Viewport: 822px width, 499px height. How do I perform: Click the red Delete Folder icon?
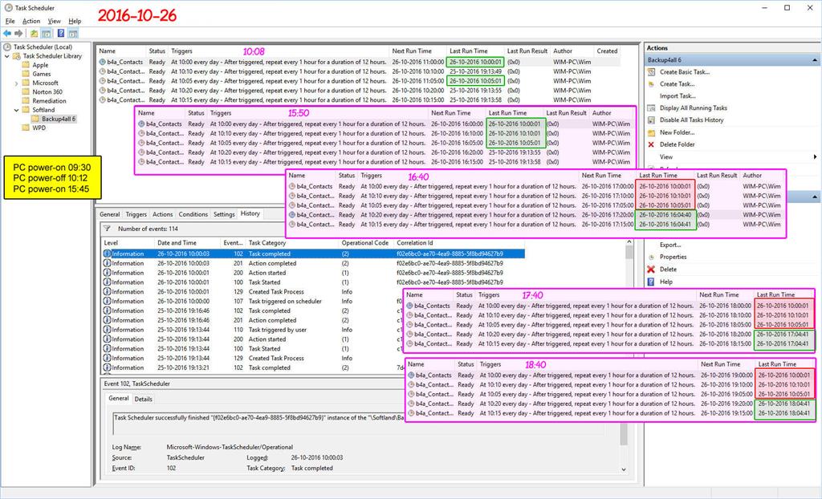[651, 144]
